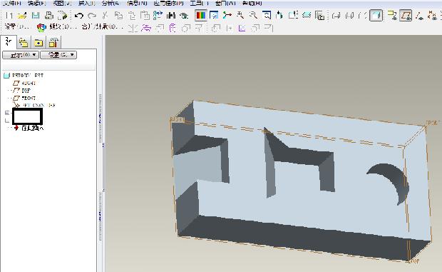This screenshot has height=272, width=442.
Task: Toggle the shaded display mode button
Action: click(376, 15)
